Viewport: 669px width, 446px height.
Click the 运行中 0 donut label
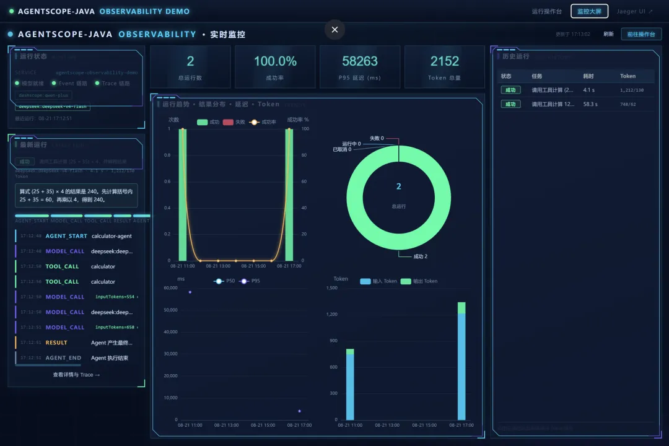coord(352,144)
